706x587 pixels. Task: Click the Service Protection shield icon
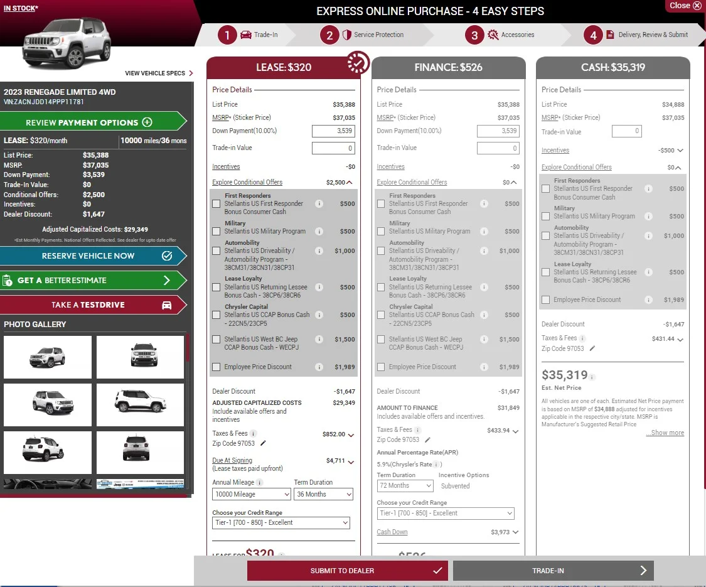click(x=346, y=35)
